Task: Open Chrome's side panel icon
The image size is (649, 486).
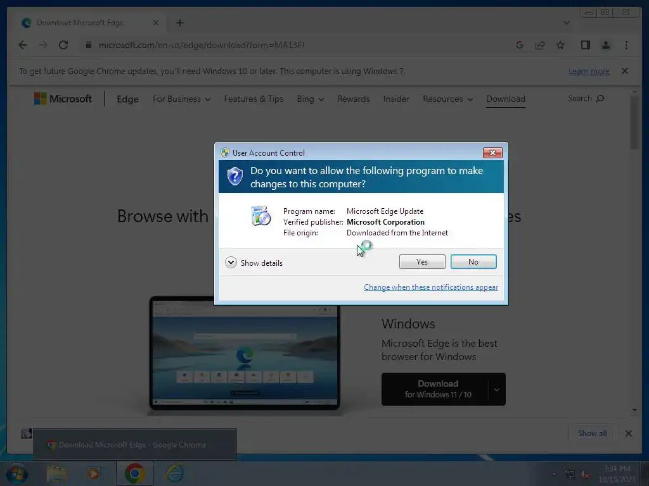Action: pos(585,45)
